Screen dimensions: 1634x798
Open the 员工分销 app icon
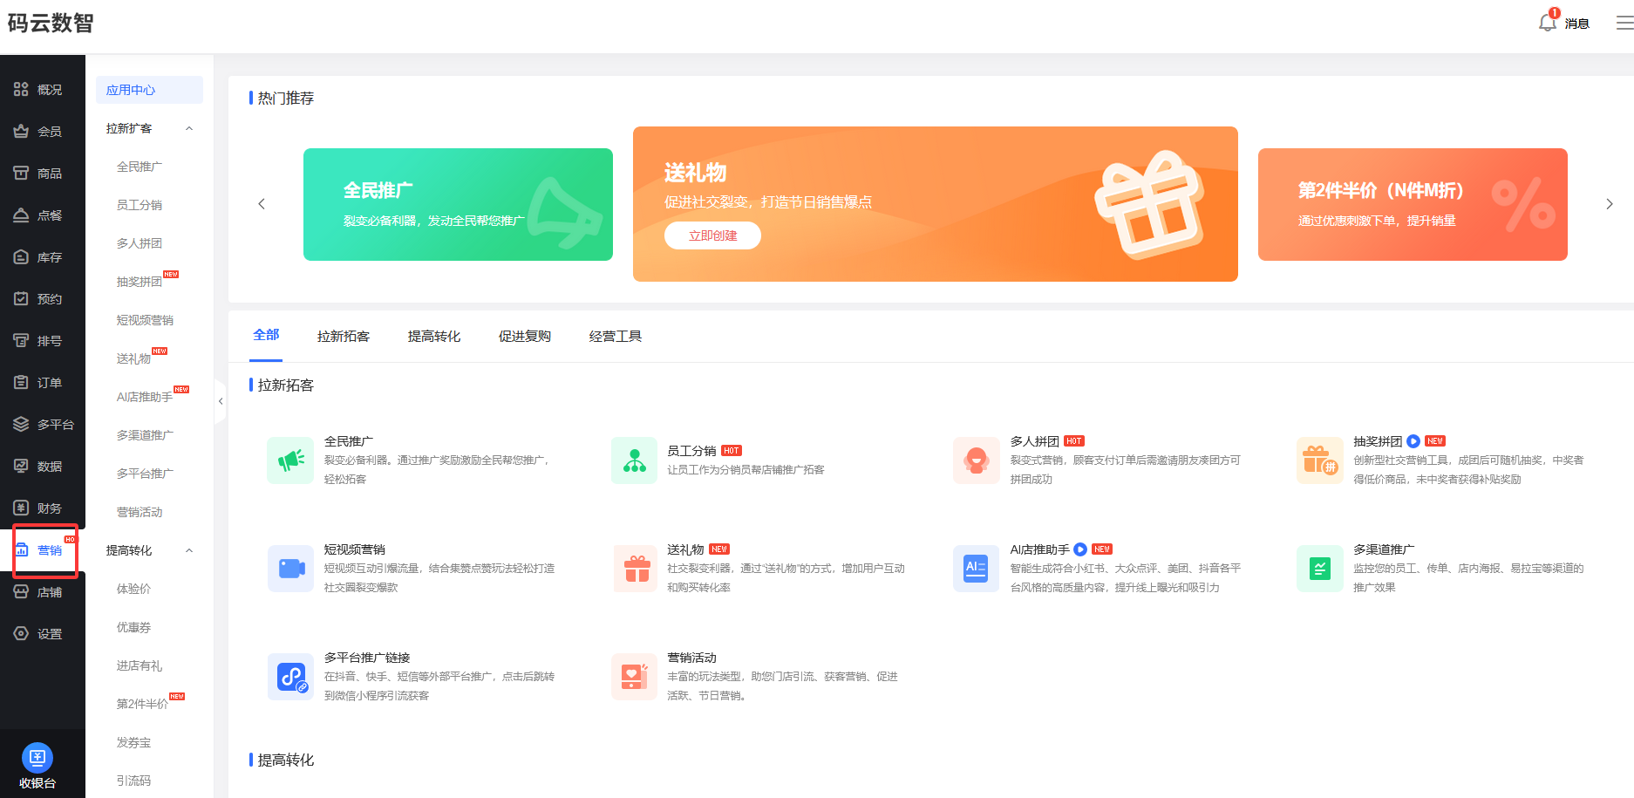click(x=634, y=460)
